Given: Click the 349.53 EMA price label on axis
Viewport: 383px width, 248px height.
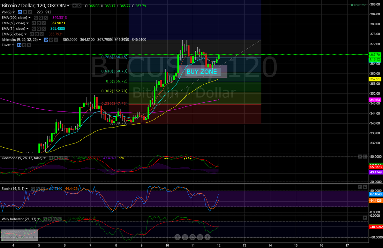Looking at the screenshot, I should 375,100.
